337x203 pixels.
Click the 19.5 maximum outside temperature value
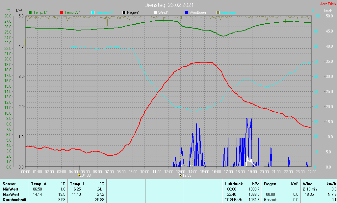pos(62,194)
